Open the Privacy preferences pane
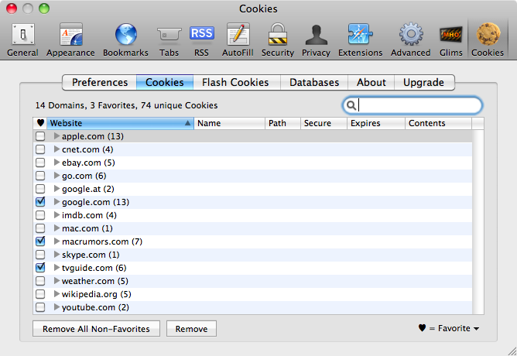Viewport: 517px width, 356px height. (316, 40)
